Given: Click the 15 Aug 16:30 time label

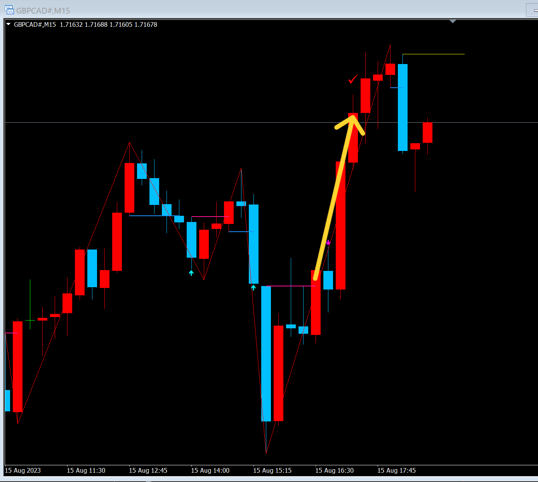Looking at the screenshot, I should 334,470.
